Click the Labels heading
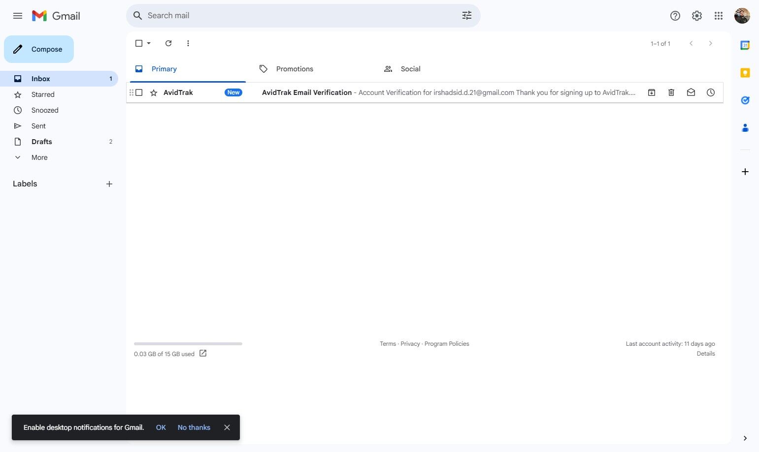The image size is (759, 452). 25,184
